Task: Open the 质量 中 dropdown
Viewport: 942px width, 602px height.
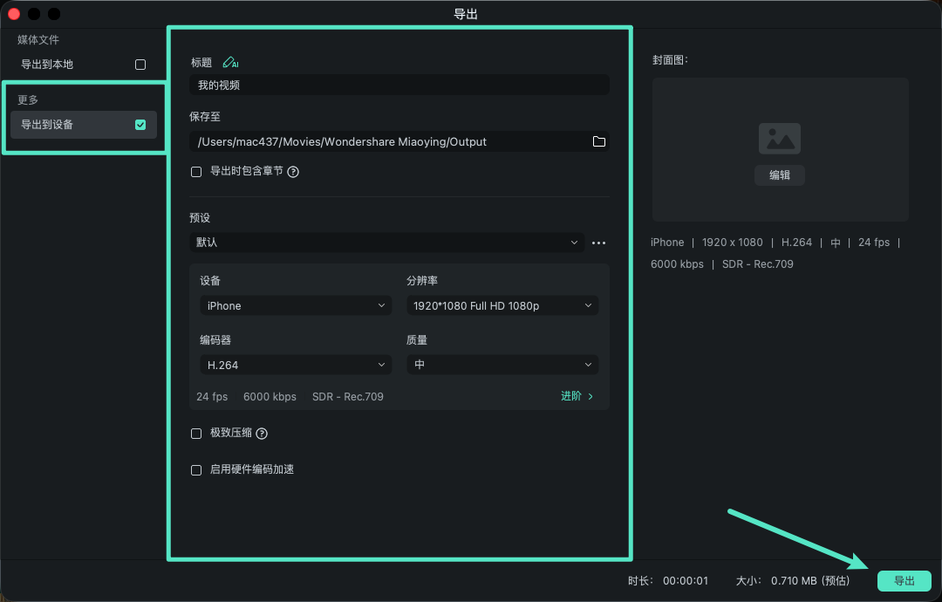Action: (503, 365)
